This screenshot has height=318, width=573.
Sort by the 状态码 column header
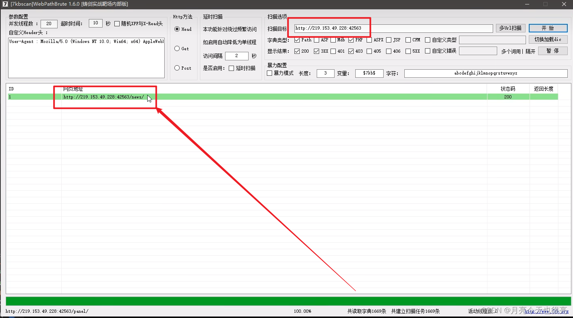point(508,89)
